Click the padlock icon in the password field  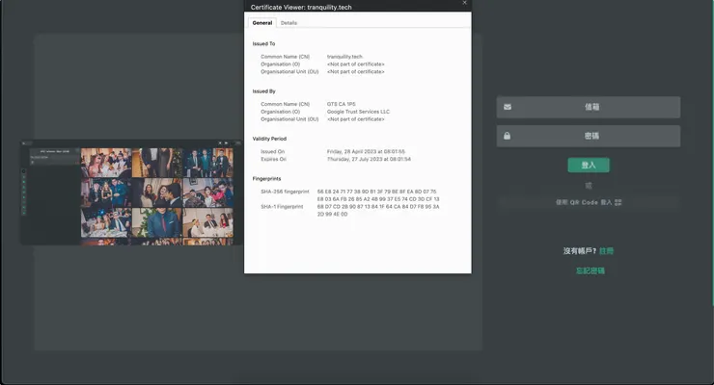point(507,136)
